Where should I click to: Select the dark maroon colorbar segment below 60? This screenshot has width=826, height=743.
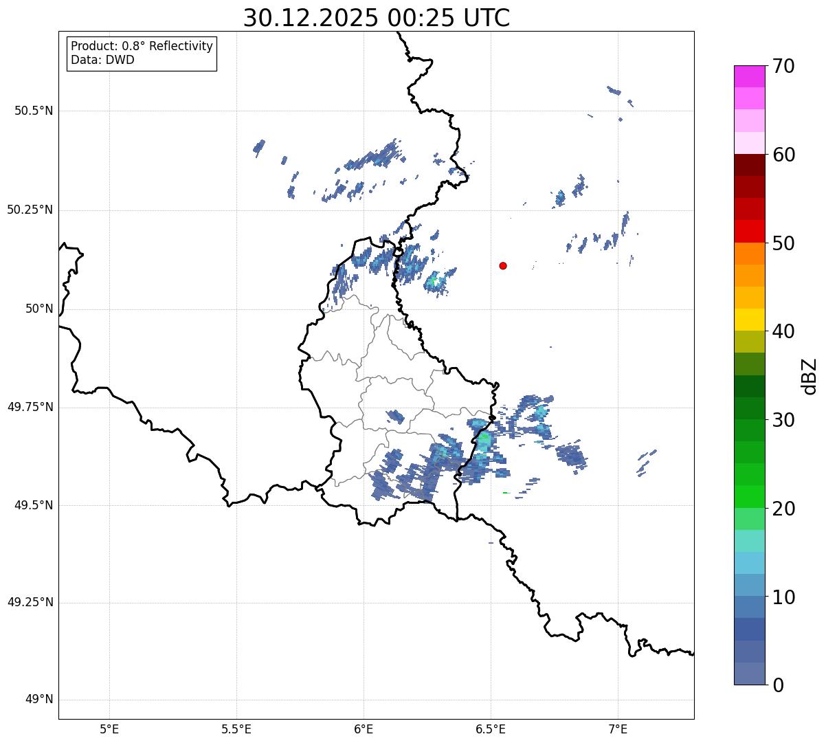click(x=749, y=165)
